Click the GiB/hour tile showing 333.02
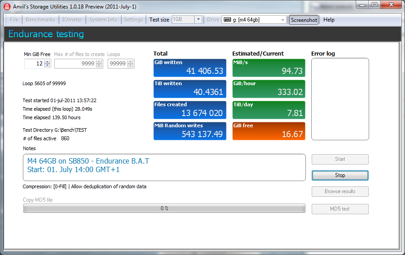The height and width of the screenshot is (255, 405). (269, 89)
